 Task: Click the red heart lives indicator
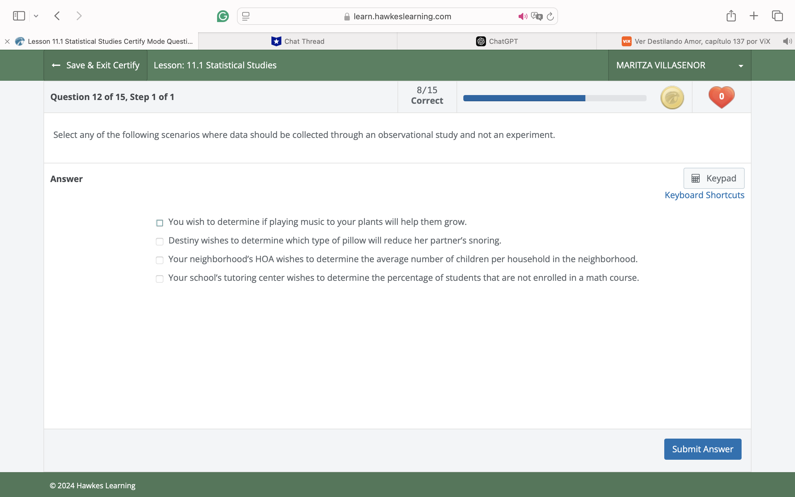coord(721,97)
